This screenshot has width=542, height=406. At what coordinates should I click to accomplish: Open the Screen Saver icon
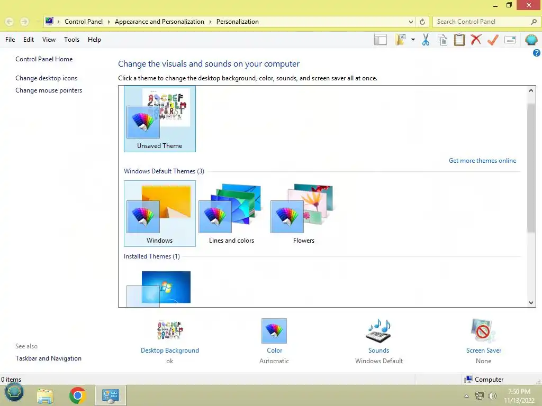[x=483, y=330]
